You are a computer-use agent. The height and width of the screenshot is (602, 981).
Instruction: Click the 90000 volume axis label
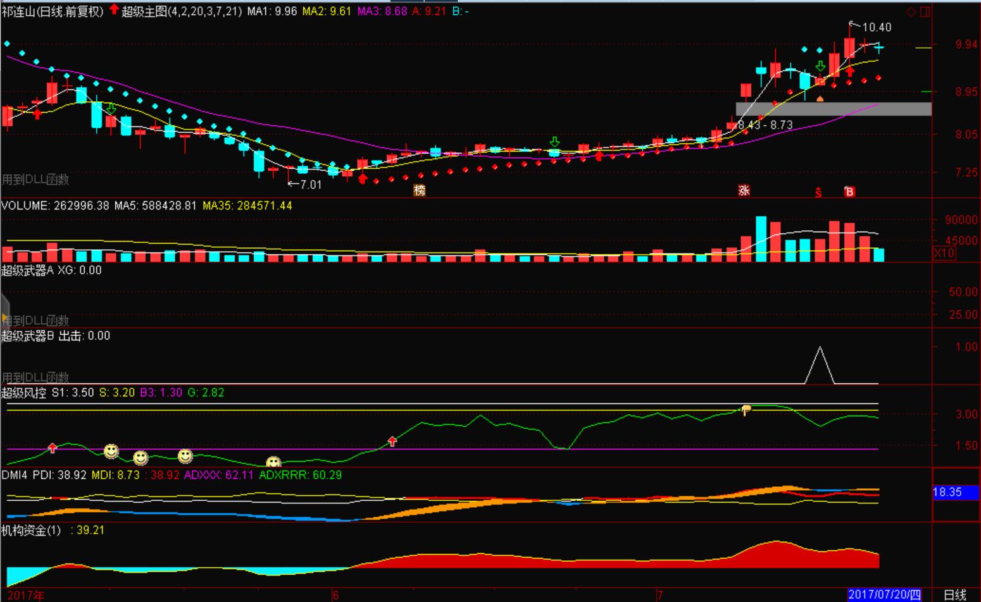click(x=961, y=219)
